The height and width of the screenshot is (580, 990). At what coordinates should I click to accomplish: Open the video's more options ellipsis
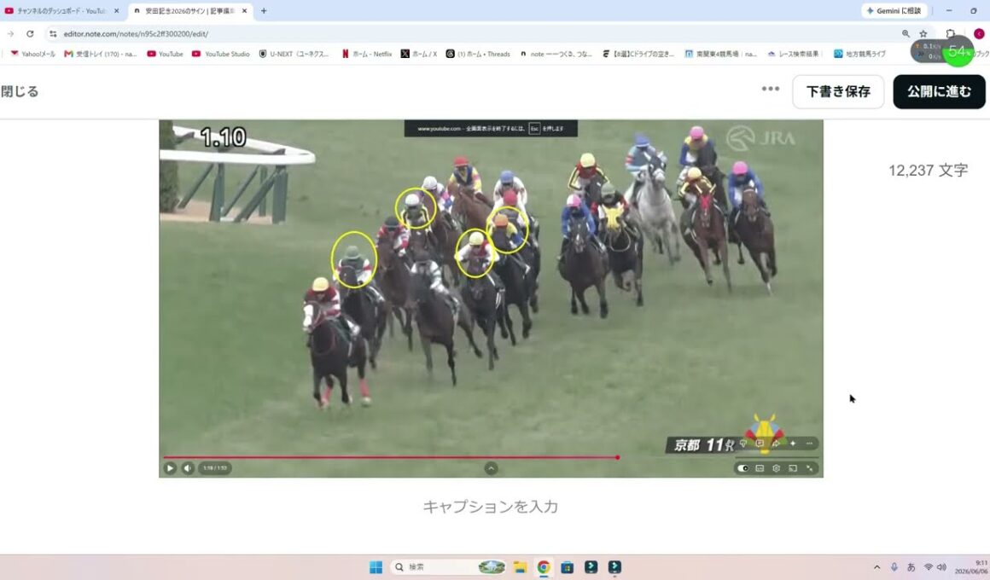pyautogui.click(x=809, y=444)
